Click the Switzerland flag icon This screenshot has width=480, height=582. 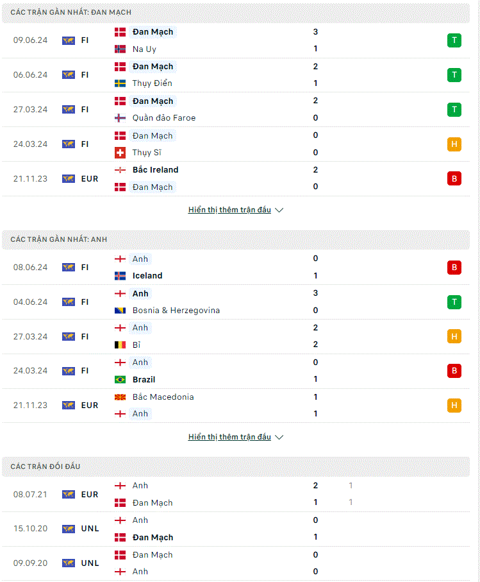tap(120, 153)
